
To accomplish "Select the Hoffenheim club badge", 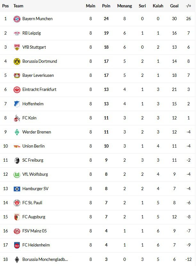I will [17, 104].
